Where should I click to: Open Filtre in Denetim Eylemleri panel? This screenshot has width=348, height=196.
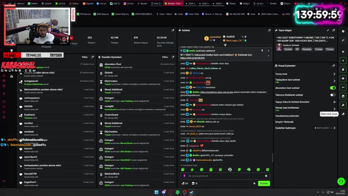[165, 57]
